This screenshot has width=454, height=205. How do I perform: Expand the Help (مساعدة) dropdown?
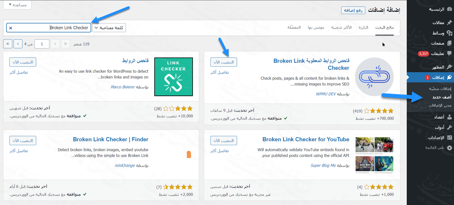pyautogui.click(x=17, y=5)
